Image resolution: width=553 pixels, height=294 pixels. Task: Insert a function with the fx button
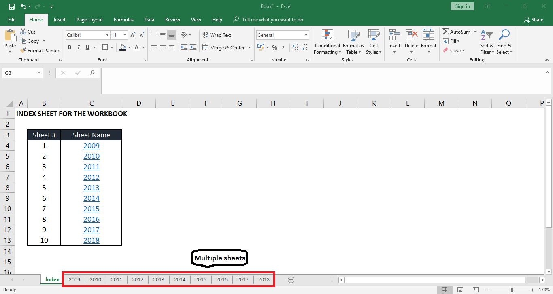pos(92,73)
